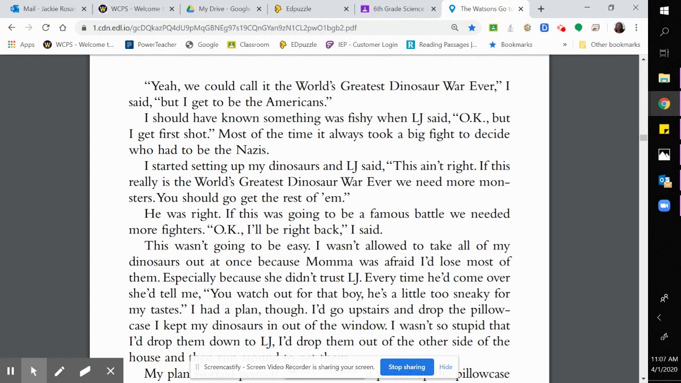Open the PowerTeacher bookmark
This screenshot has height=383, width=681.
[x=151, y=45]
